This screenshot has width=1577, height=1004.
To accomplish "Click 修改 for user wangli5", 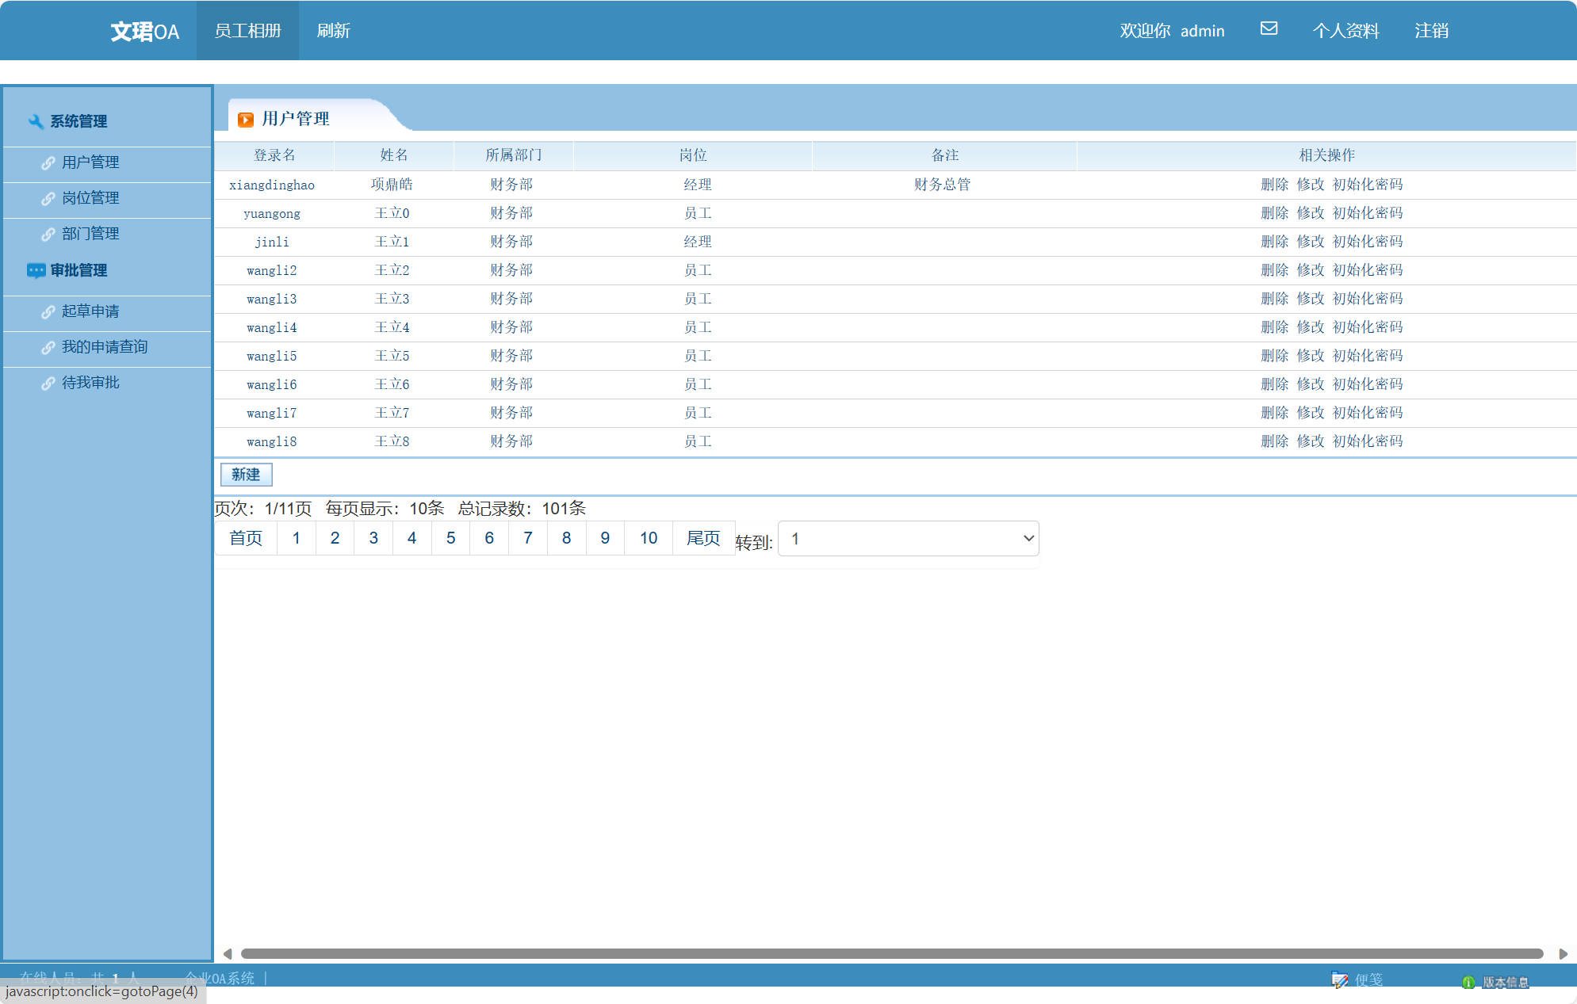I will (1310, 356).
